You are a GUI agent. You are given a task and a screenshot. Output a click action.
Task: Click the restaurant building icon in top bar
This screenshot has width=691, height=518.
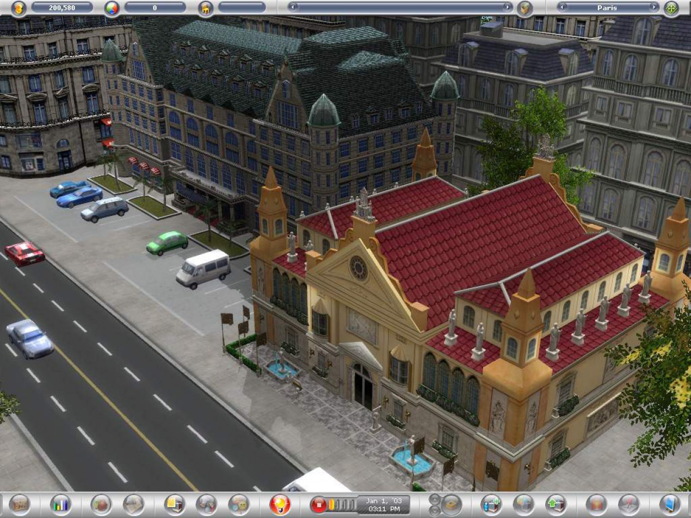click(525, 8)
